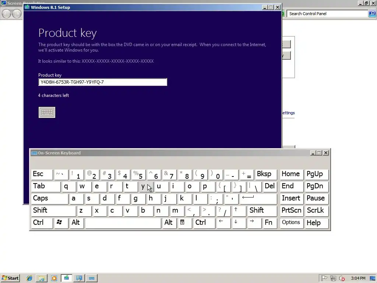The image size is (377, 283).
Task: Tap the up arrow key
Action: point(239,210)
